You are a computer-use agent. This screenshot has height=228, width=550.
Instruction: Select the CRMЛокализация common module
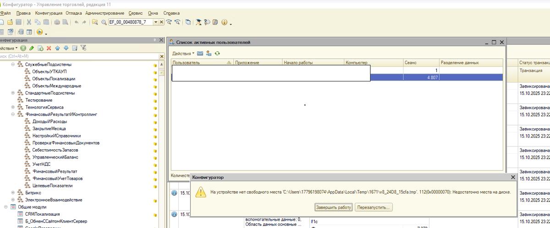point(42,214)
